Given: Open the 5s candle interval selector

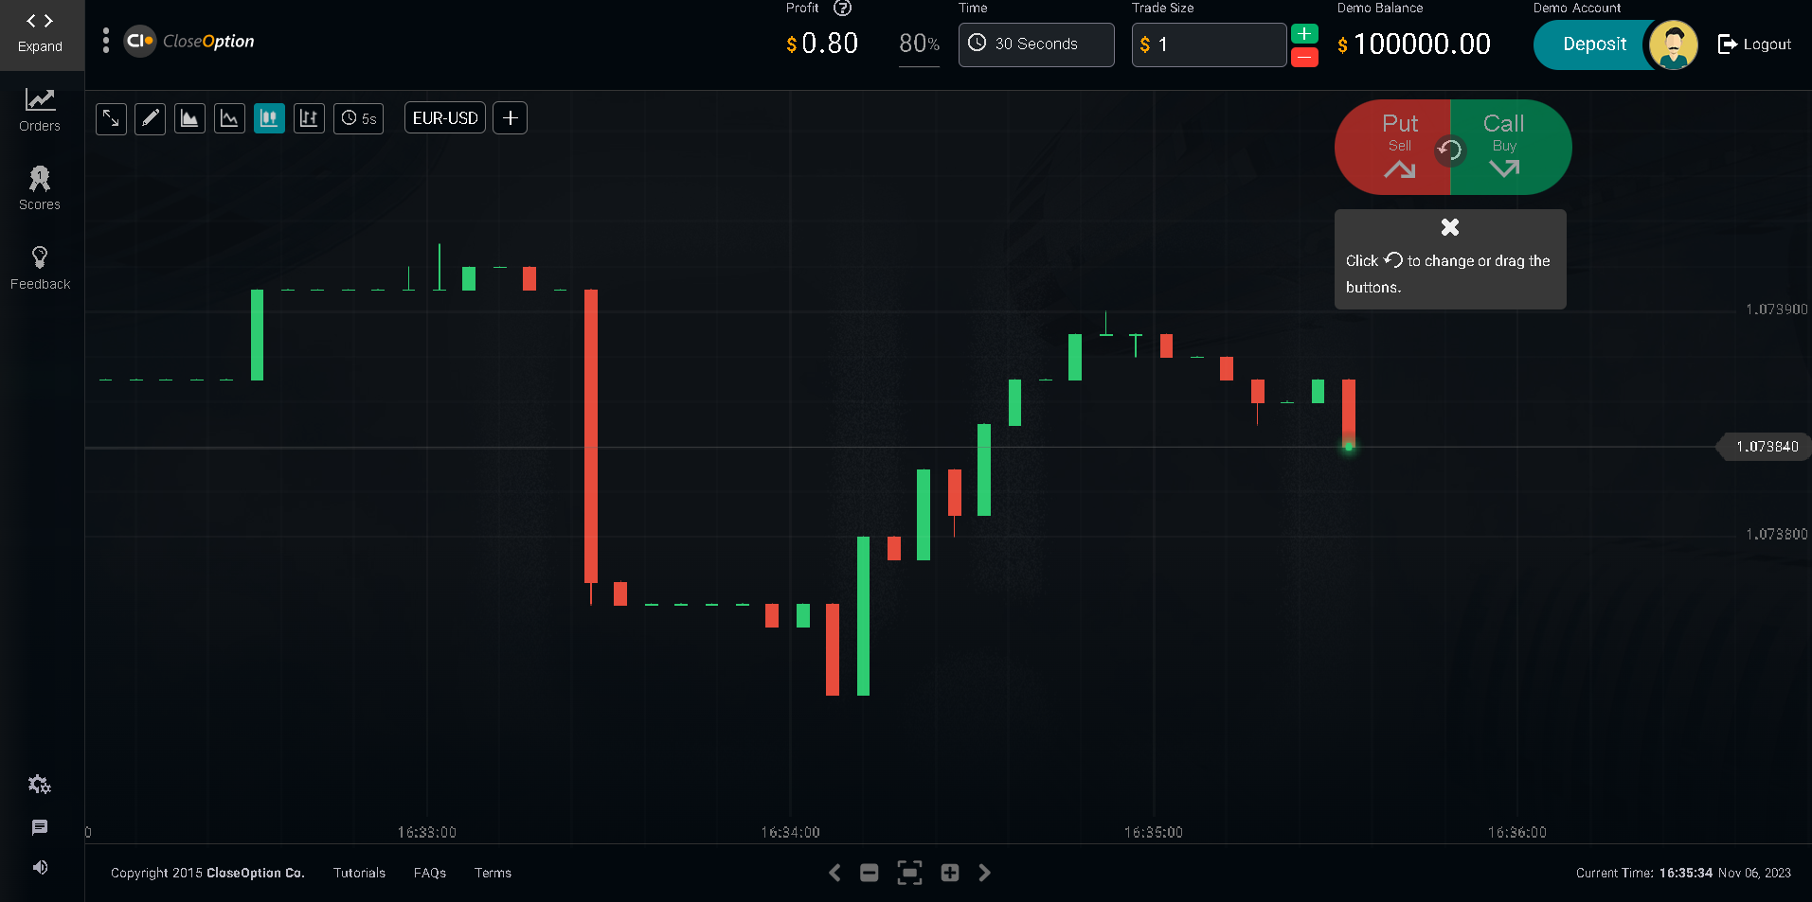Looking at the screenshot, I should [x=359, y=118].
